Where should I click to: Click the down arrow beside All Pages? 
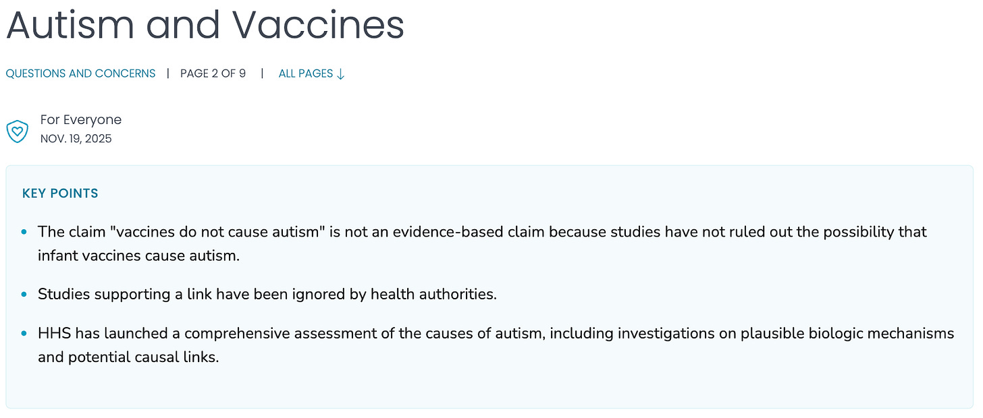coord(341,74)
